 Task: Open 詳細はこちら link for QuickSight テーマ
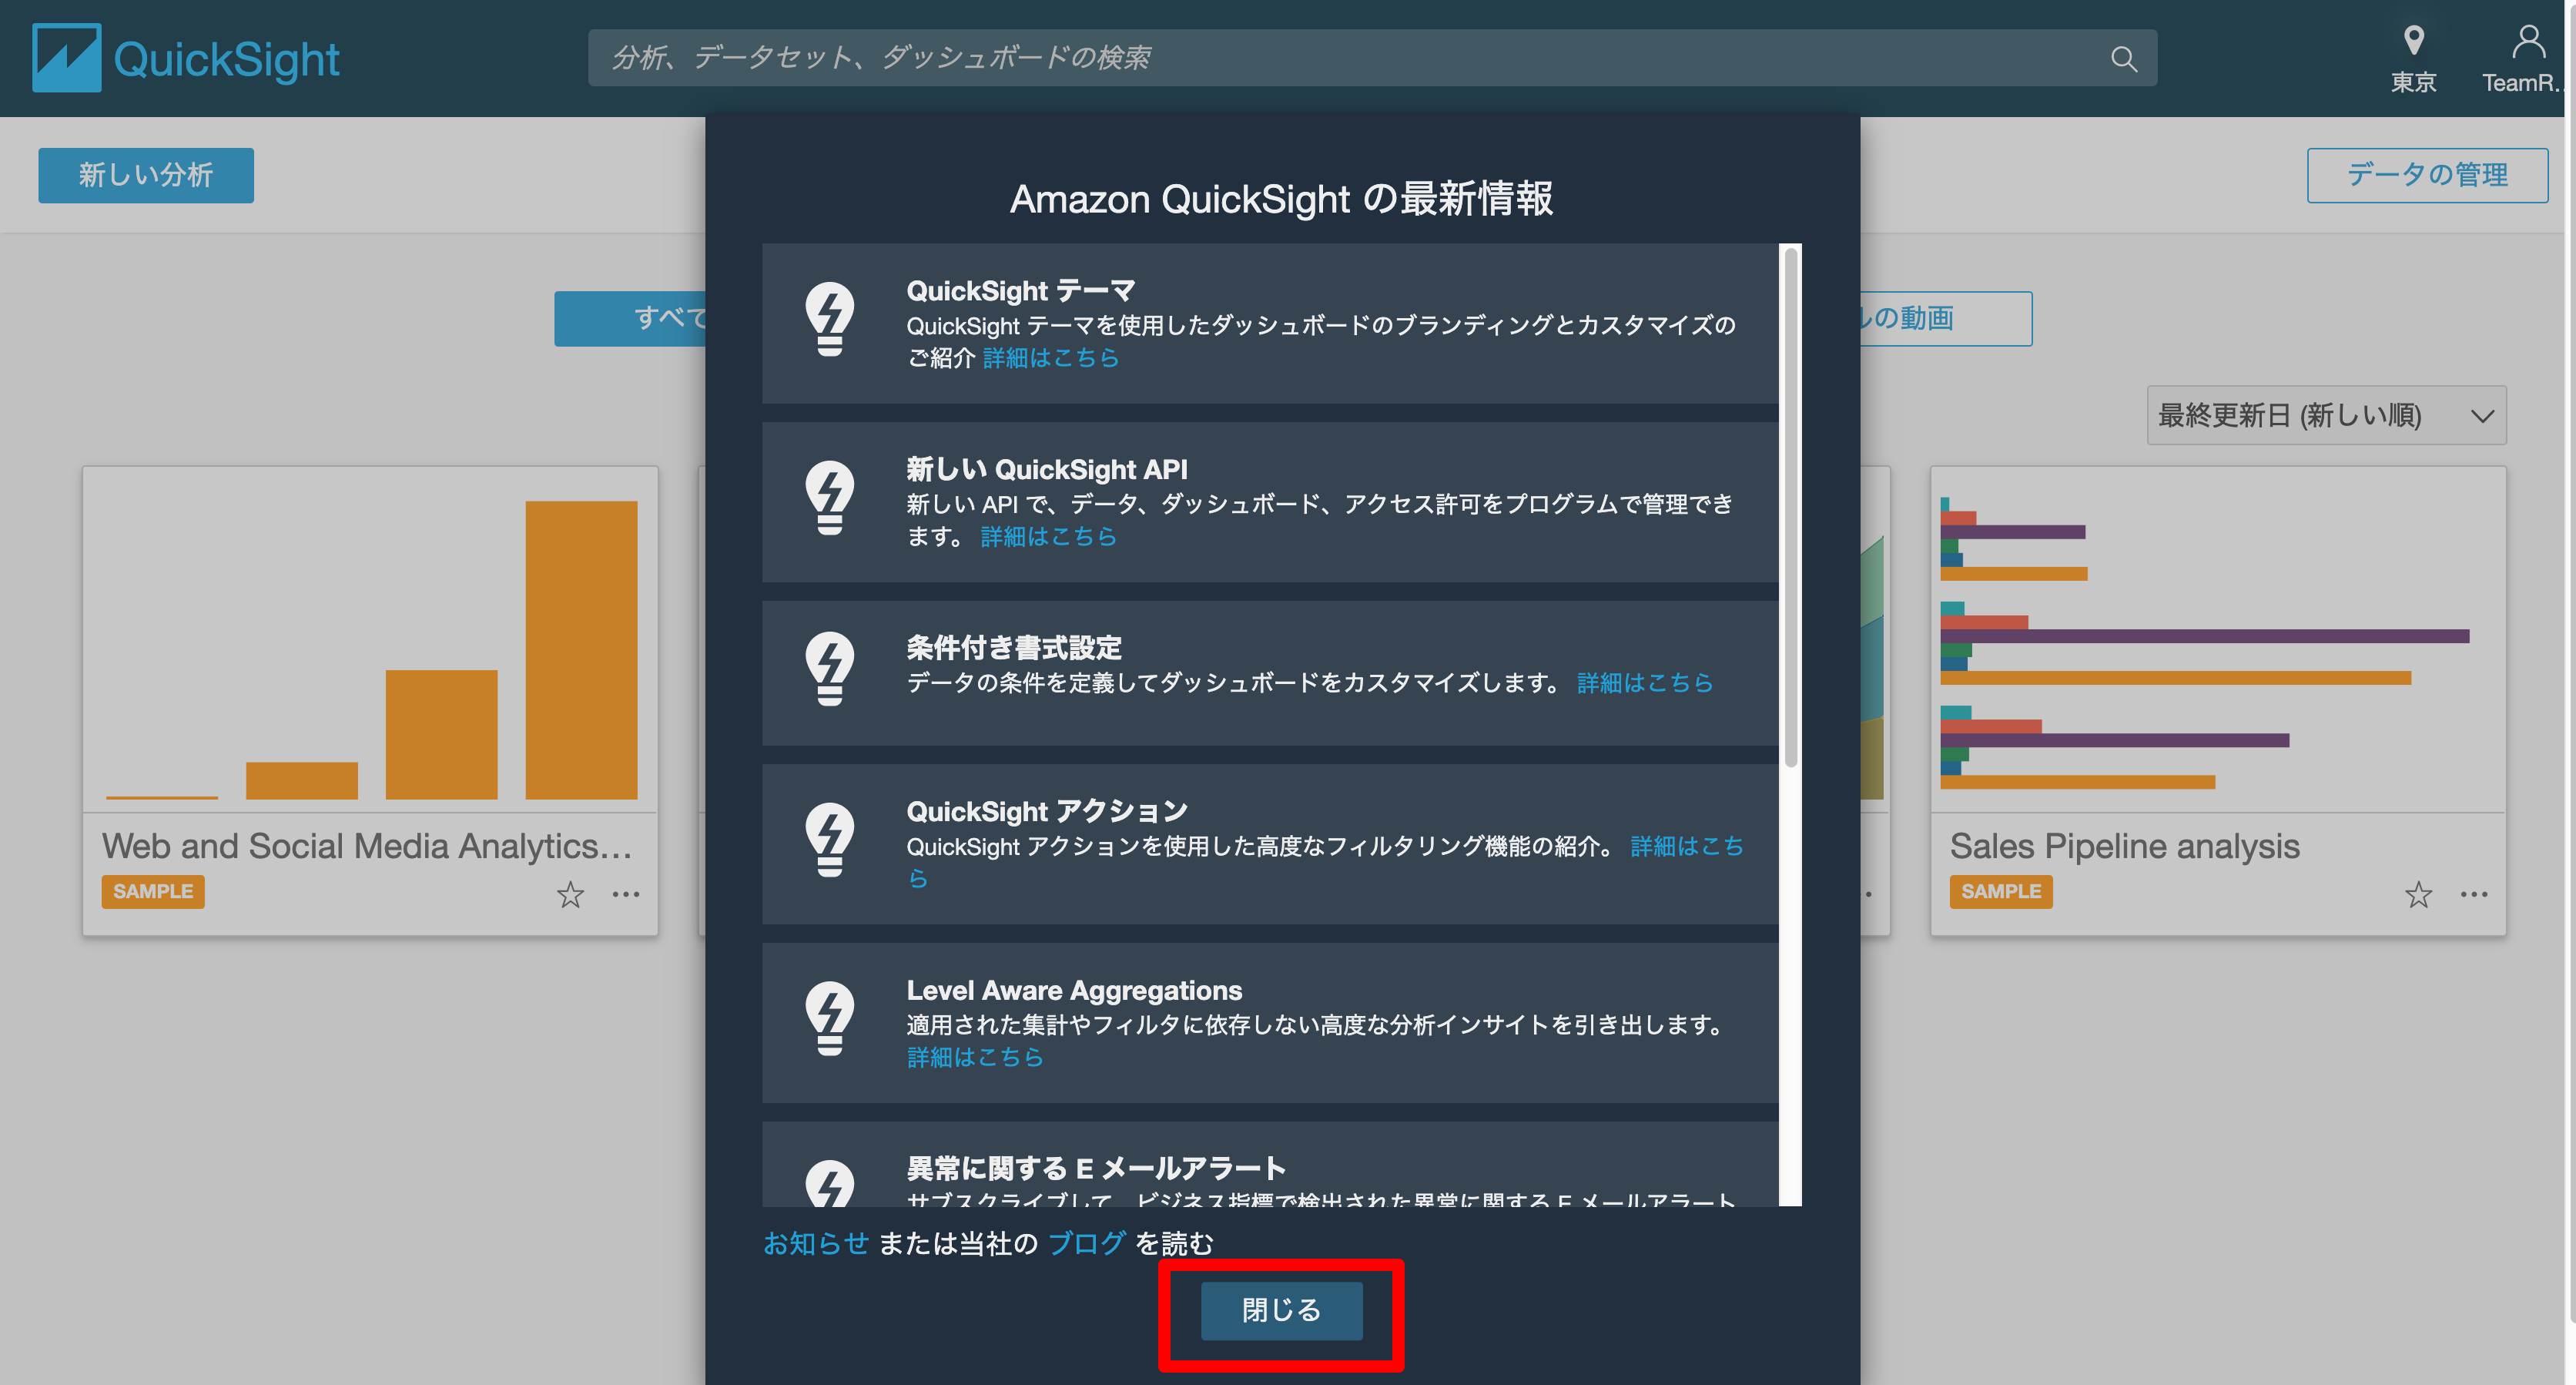tap(1050, 358)
